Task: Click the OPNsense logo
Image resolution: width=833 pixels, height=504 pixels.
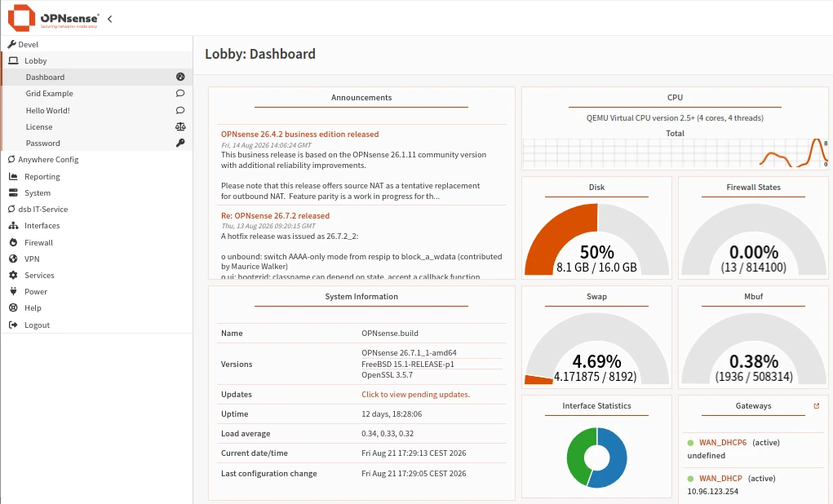Action: (53, 18)
